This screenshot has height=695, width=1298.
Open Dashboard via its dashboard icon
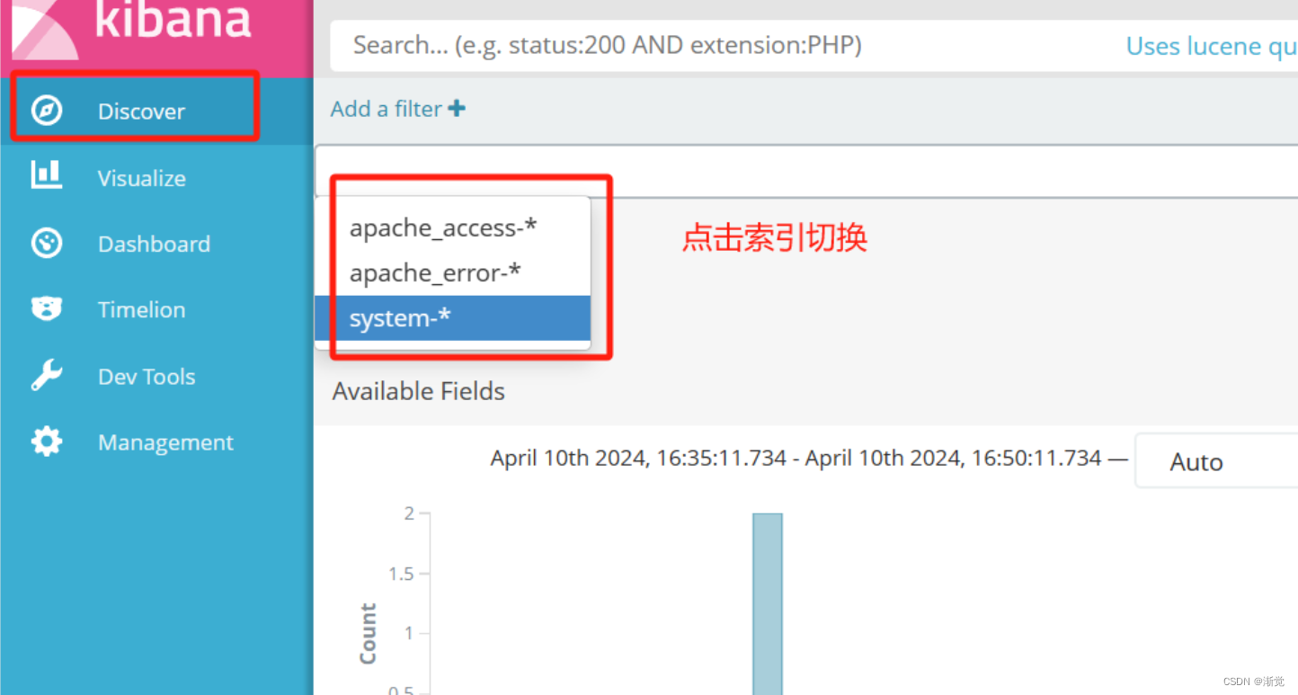(x=46, y=243)
